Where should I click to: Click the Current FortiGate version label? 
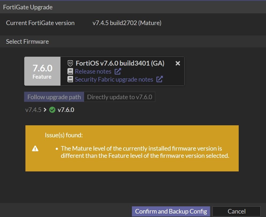click(x=40, y=23)
